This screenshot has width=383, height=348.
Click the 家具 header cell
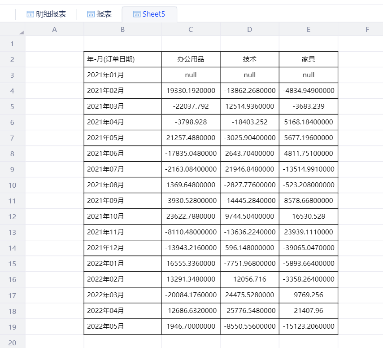[x=309, y=59]
